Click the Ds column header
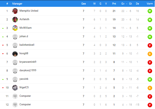The height and width of the screenshot is (109, 155). coord(137,4)
